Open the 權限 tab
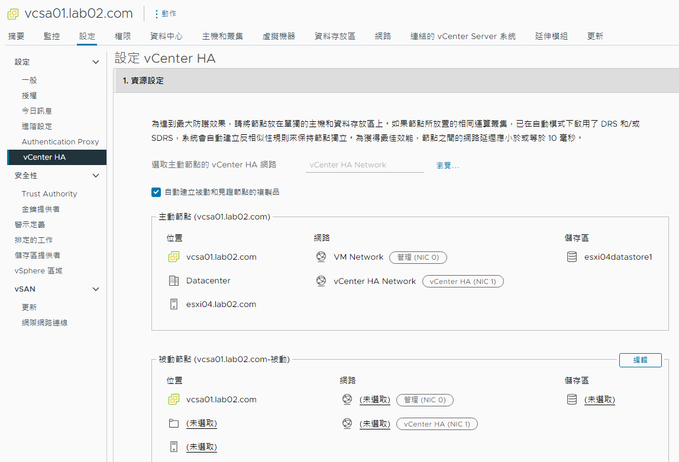Screen dimensions: 679x462 coord(122,36)
